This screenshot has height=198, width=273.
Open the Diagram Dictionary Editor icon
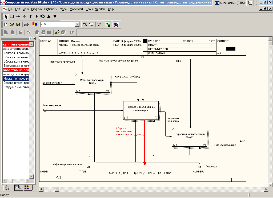tap(37, 16)
